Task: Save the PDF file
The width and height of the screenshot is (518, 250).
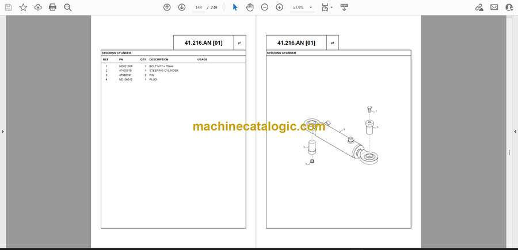Action: (8, 7)
